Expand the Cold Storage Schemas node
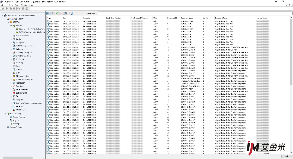The width and height of the screenshot is (293, 159). coord(11,46)
